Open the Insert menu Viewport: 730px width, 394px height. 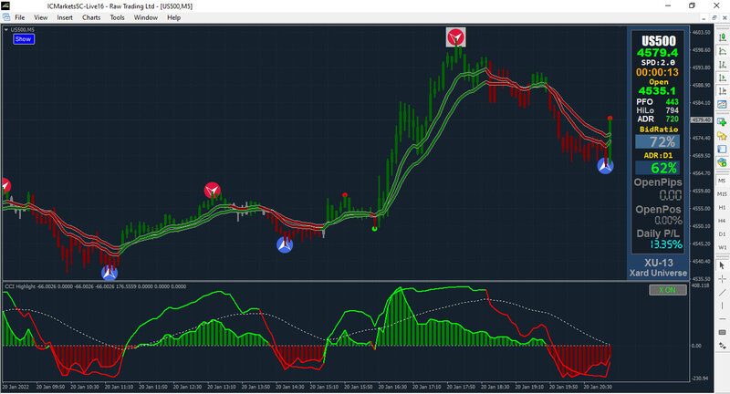(65, 17)
